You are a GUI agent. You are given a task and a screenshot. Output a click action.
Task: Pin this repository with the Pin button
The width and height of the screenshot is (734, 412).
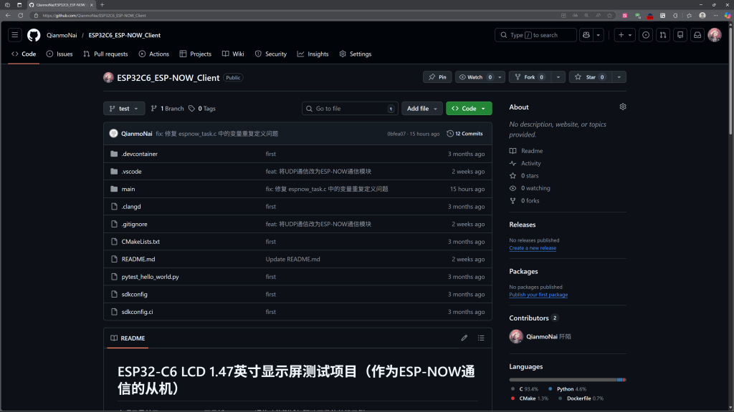(437, 77)
